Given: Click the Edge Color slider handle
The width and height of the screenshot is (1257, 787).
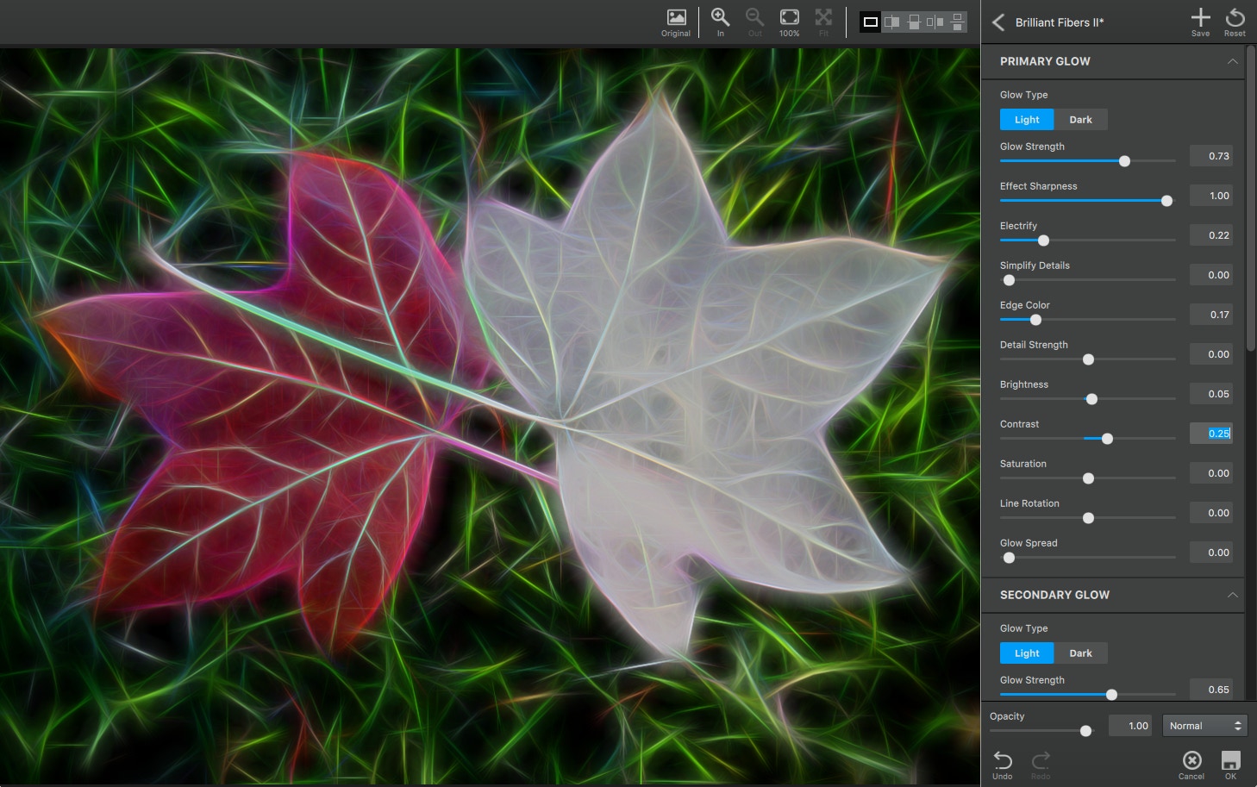Looking at the screenshot, I should 1035,320.
